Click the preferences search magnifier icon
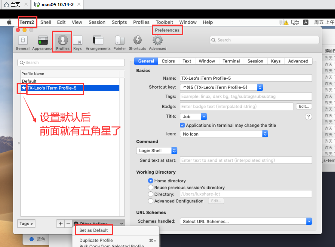The width and height of the screenshot is (335, 247). (213, 40)
